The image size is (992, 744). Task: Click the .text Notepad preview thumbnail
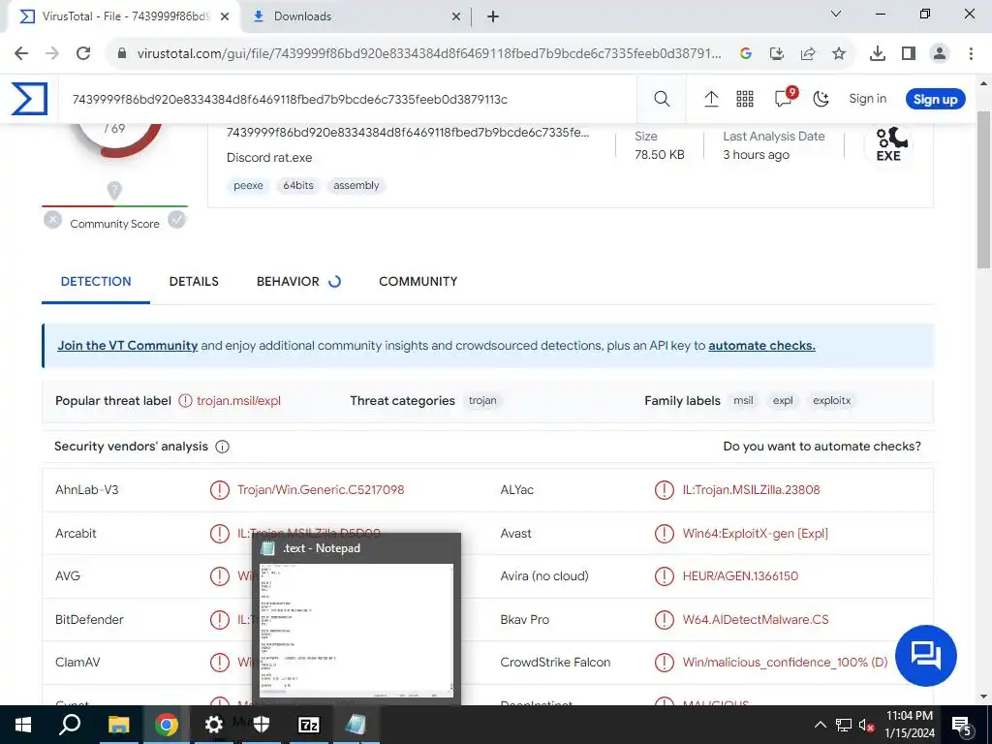(x=356, y=630)
